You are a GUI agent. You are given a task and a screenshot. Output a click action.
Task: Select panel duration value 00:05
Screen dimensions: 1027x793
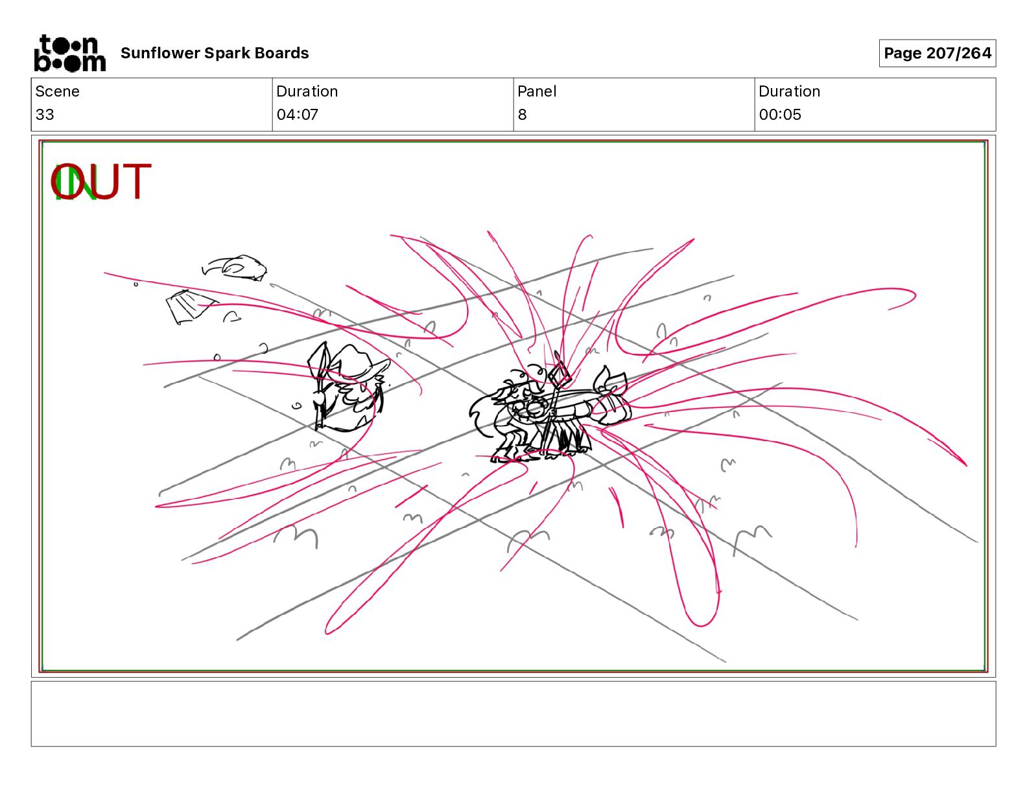(780, 115)
